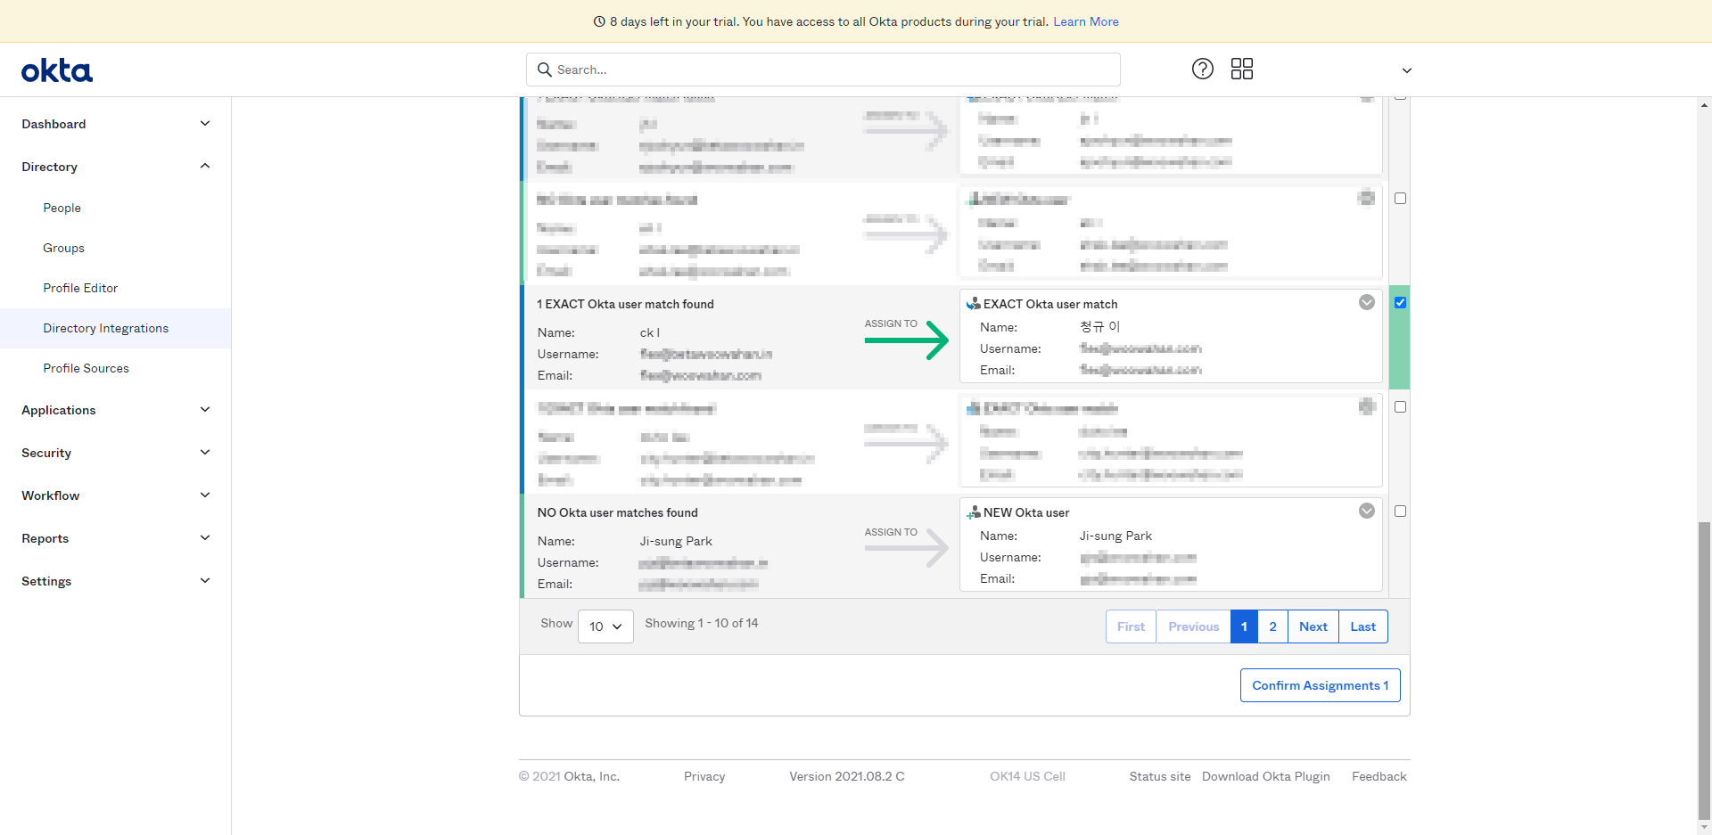Screen dimensions: 1712x835
Task: Click Korean name 청규 이
Action: click(1099, 327)
